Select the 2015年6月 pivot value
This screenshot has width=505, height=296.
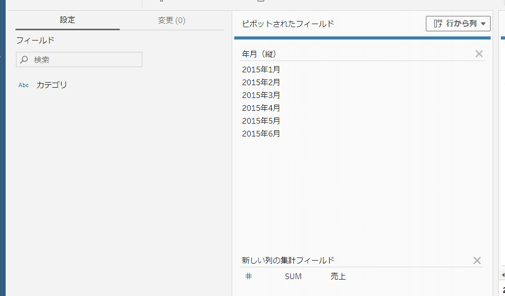tap(261, 133)
